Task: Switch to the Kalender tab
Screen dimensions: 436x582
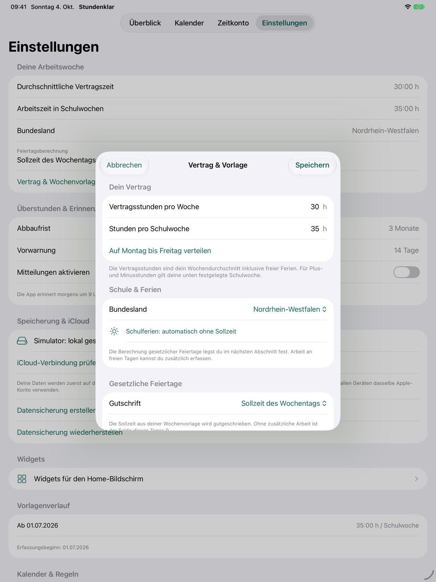Action: (x=189, y=23)
